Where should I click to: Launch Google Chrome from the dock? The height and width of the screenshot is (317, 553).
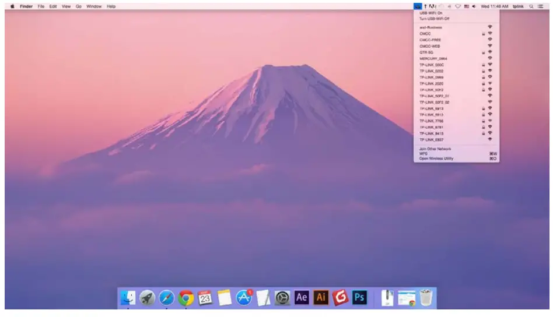[186, 298]
